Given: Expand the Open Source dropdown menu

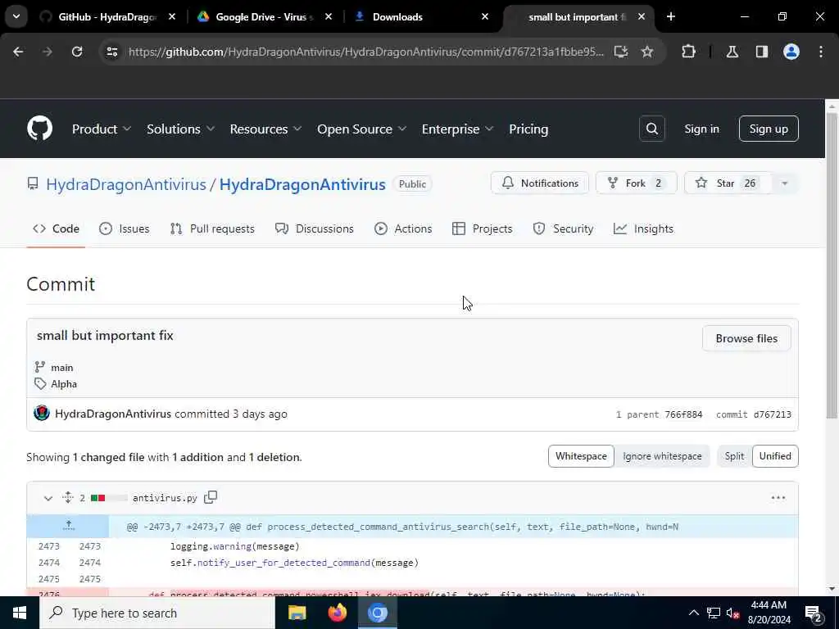Looking at the screenshot, I should click(361, 129).
